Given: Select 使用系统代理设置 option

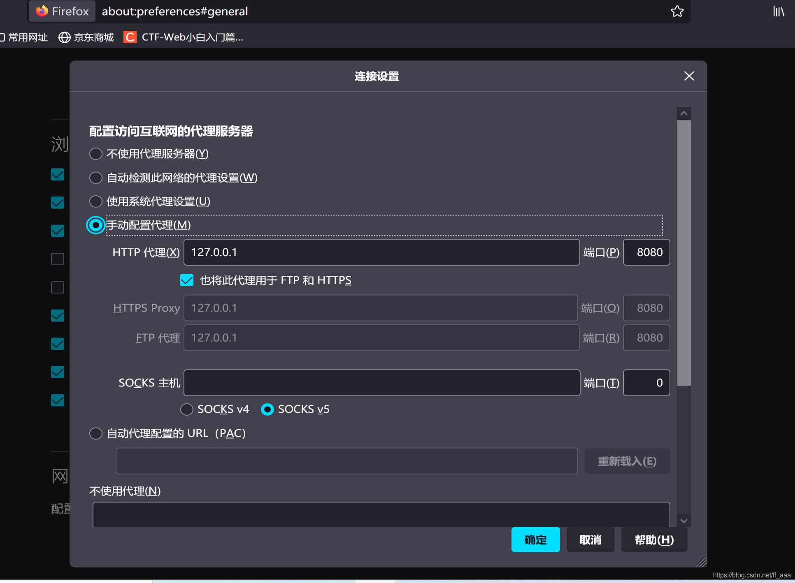Looking at the screenshot, I should [x=95, y=201].
